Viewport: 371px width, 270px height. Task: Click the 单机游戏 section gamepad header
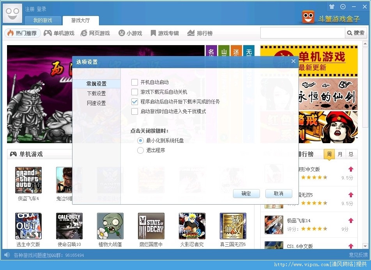pos(26,154)
